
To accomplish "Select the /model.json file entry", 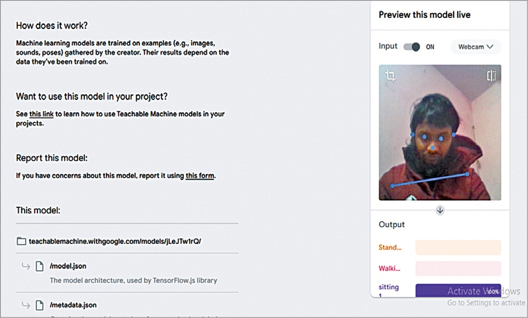I will click(x=68, y=266).
